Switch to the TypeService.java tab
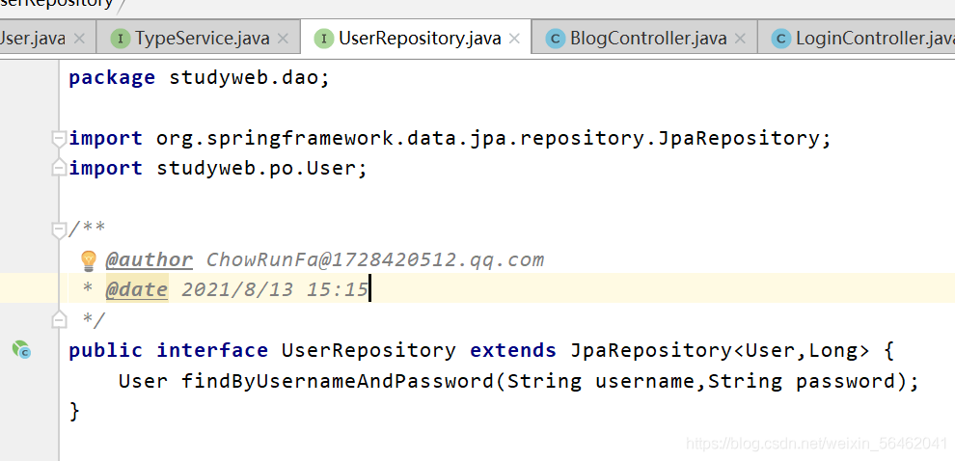 point(202,39)
